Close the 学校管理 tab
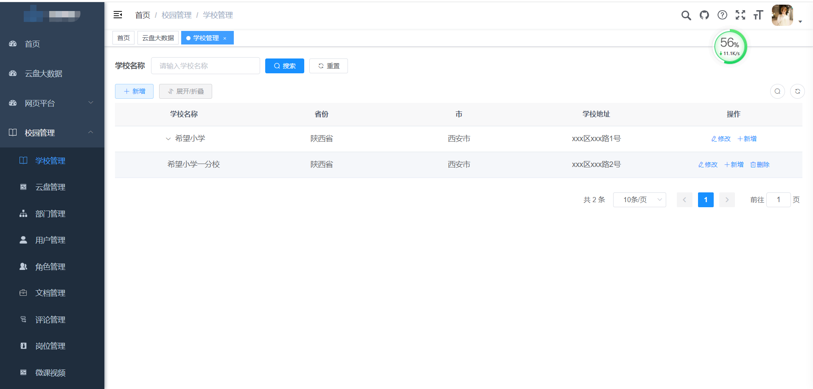Screen dimensions: 813x389 point(225,38)
